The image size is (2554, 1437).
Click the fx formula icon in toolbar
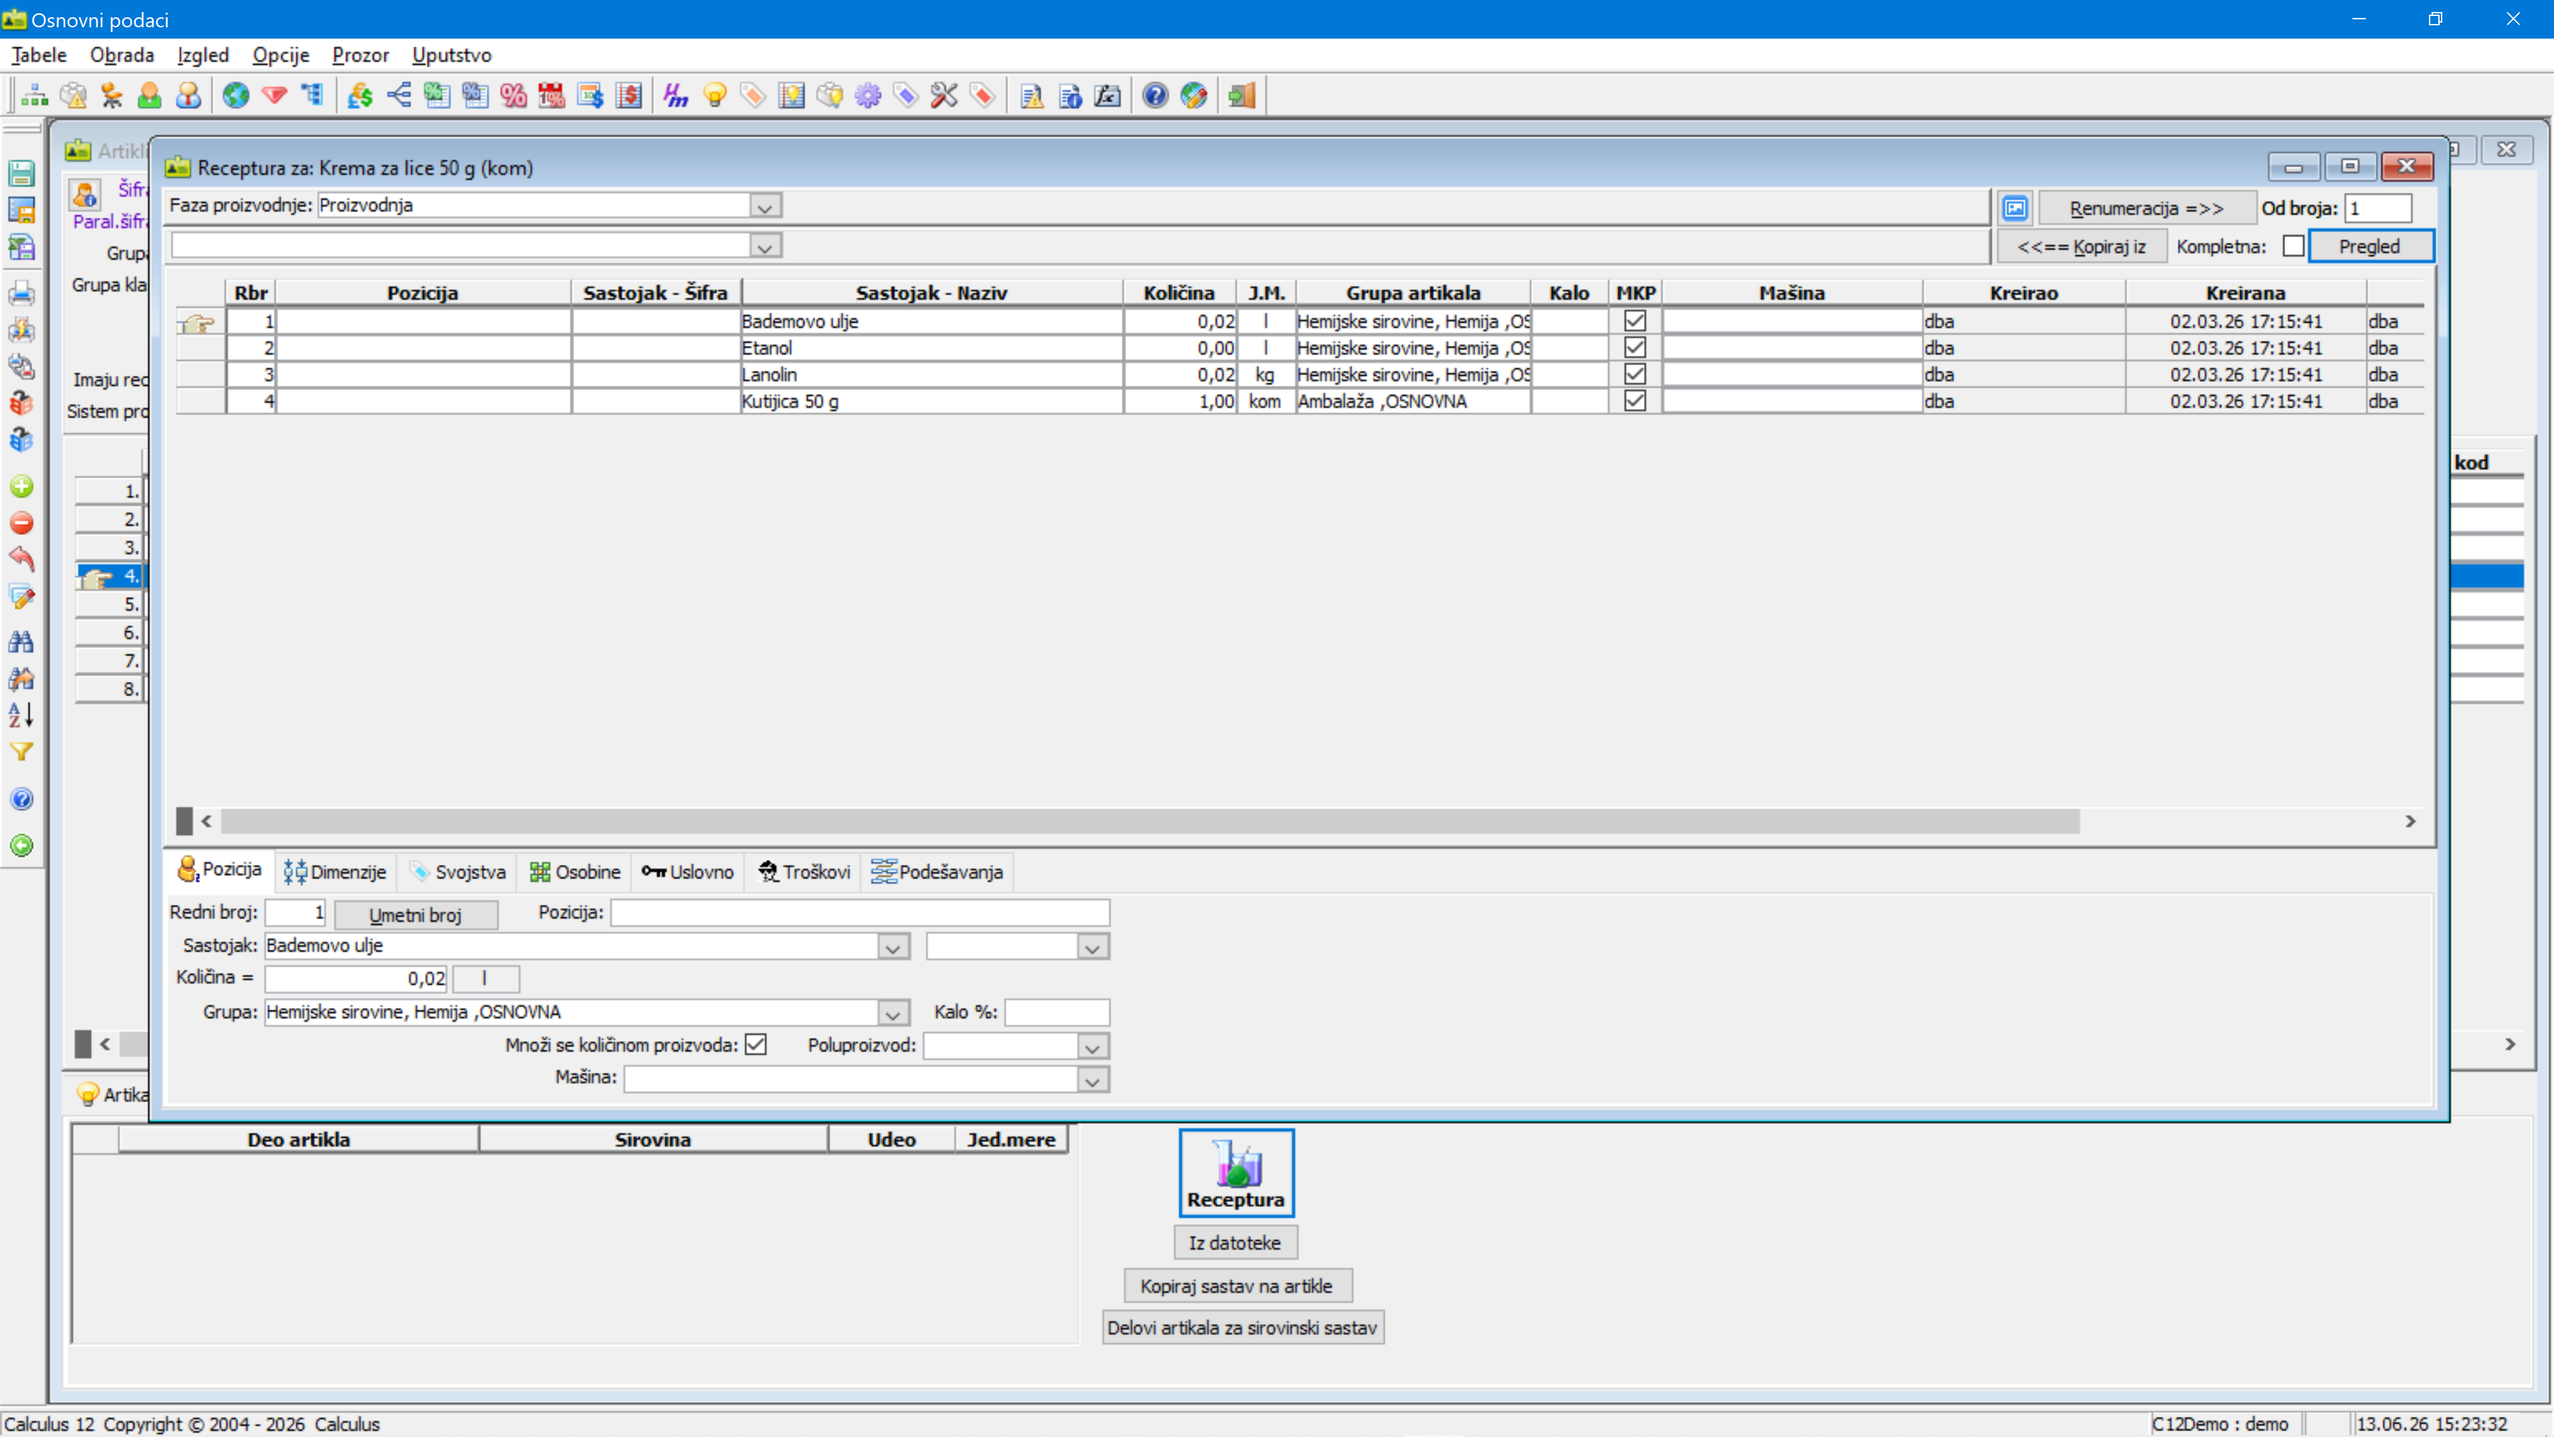tap(1107, 95)
